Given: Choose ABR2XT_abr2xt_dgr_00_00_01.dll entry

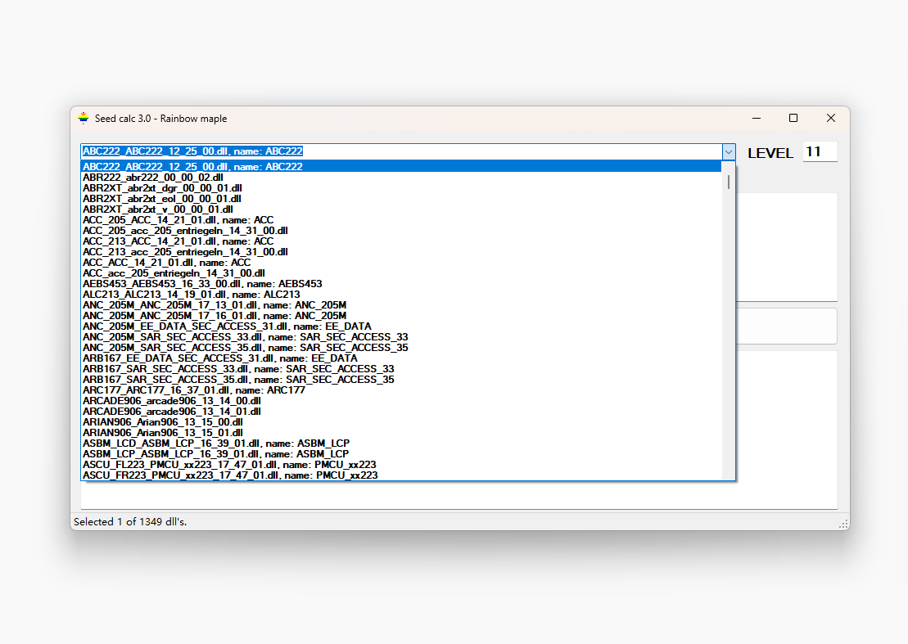Looking at the screenshot, I should click(x=162, y=188).
